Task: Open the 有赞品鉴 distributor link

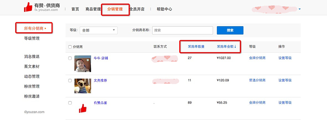Action: pos(100,103)
